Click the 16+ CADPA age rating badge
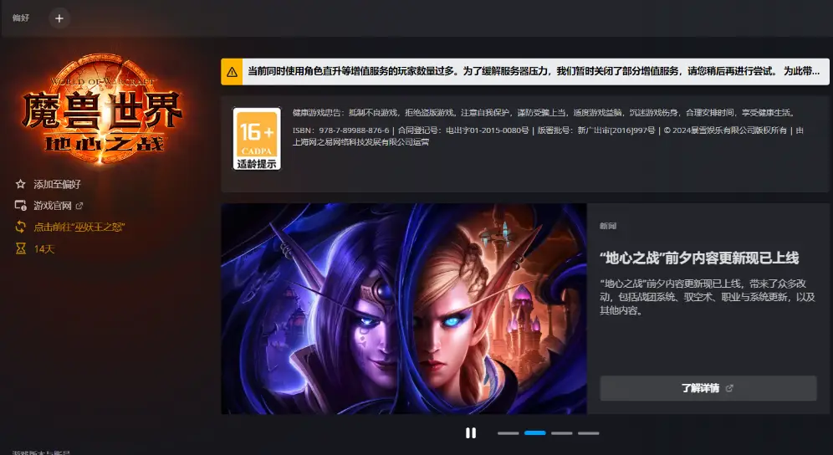This screenshot has width=833, height=455. pyautogui.click(x=257, y=139)
